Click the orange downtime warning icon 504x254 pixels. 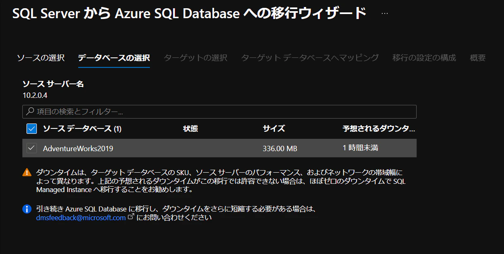(27, 172)
